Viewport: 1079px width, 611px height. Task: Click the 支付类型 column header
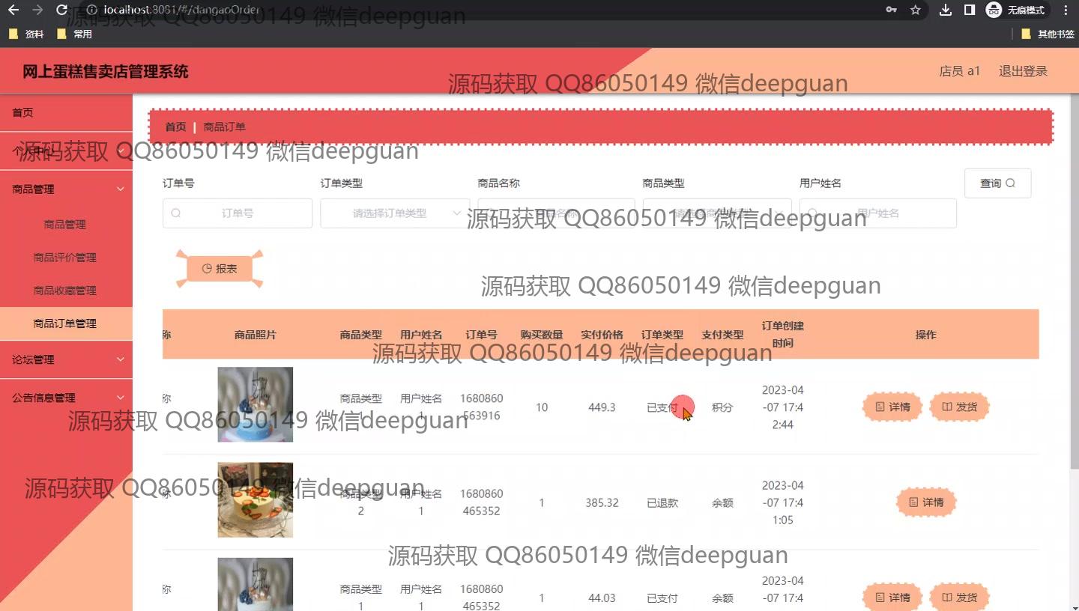(x=722, y=335)
